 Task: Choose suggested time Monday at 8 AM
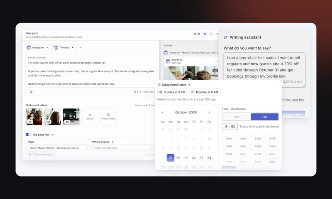(x=205, y=92)
